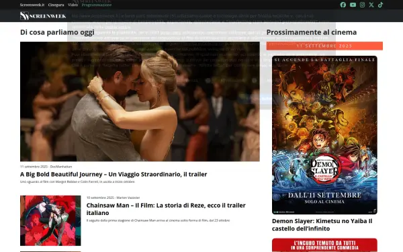The height and width of the screenshot is (252, 403).
Task: Open Demon Slayer: Kimetsu no Yaiba title link
Action: pyautogui.click(x=322, y=224)
